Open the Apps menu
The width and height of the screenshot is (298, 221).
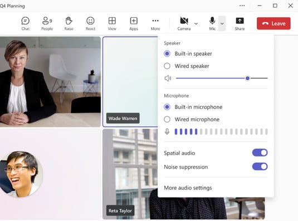134,24
